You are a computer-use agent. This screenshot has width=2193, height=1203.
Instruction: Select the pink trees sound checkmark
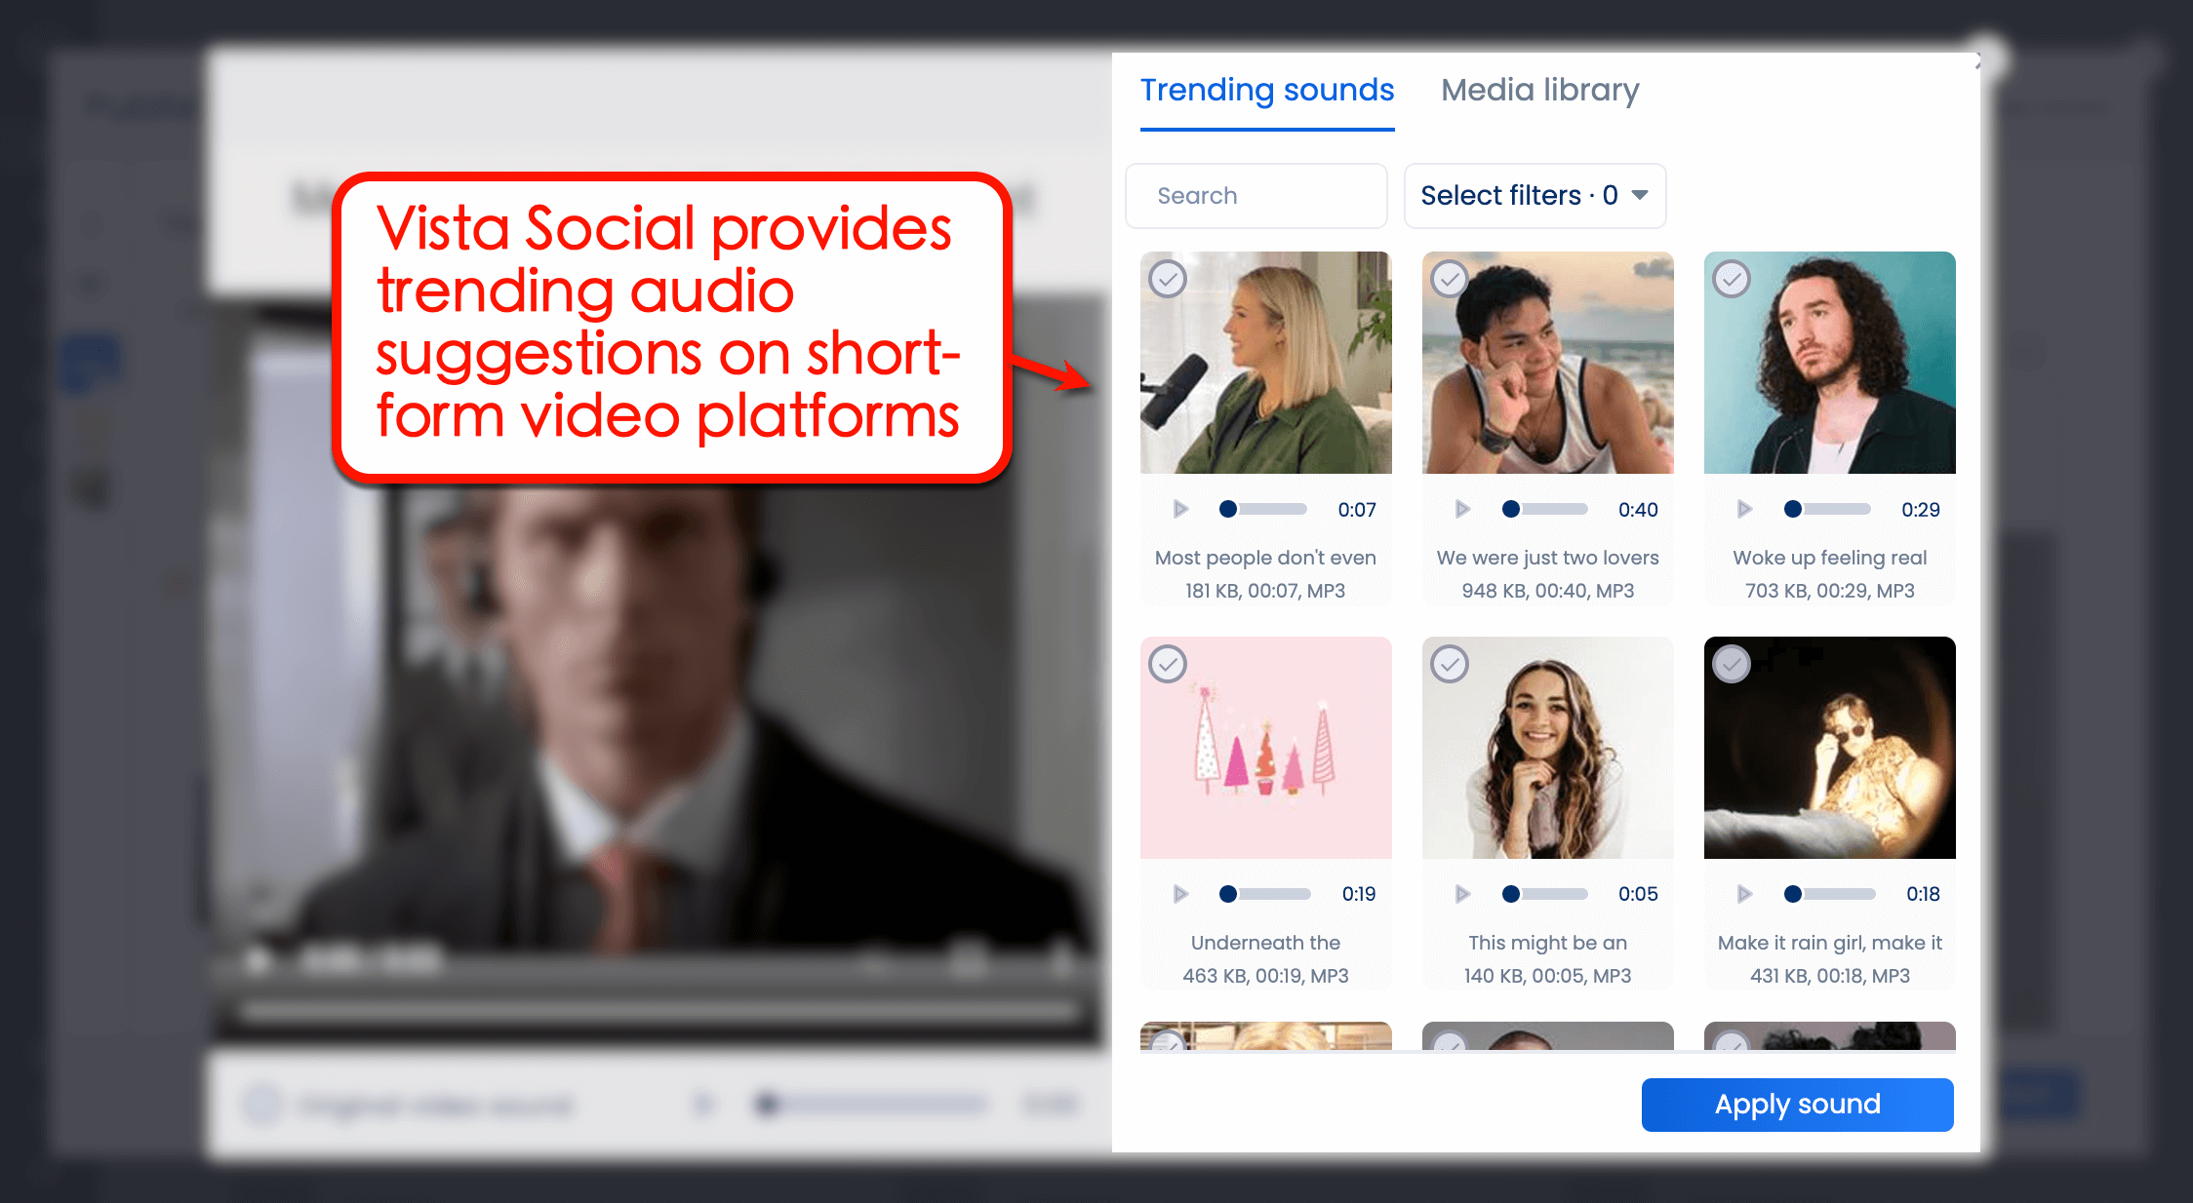coord(1167,664)
